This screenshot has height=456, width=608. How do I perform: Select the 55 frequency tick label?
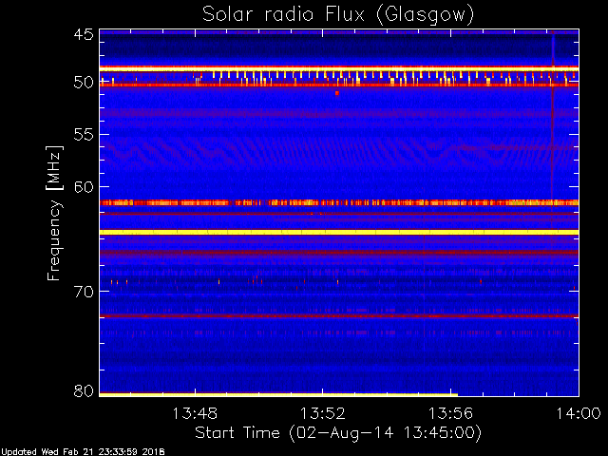(x=84, y=135)
